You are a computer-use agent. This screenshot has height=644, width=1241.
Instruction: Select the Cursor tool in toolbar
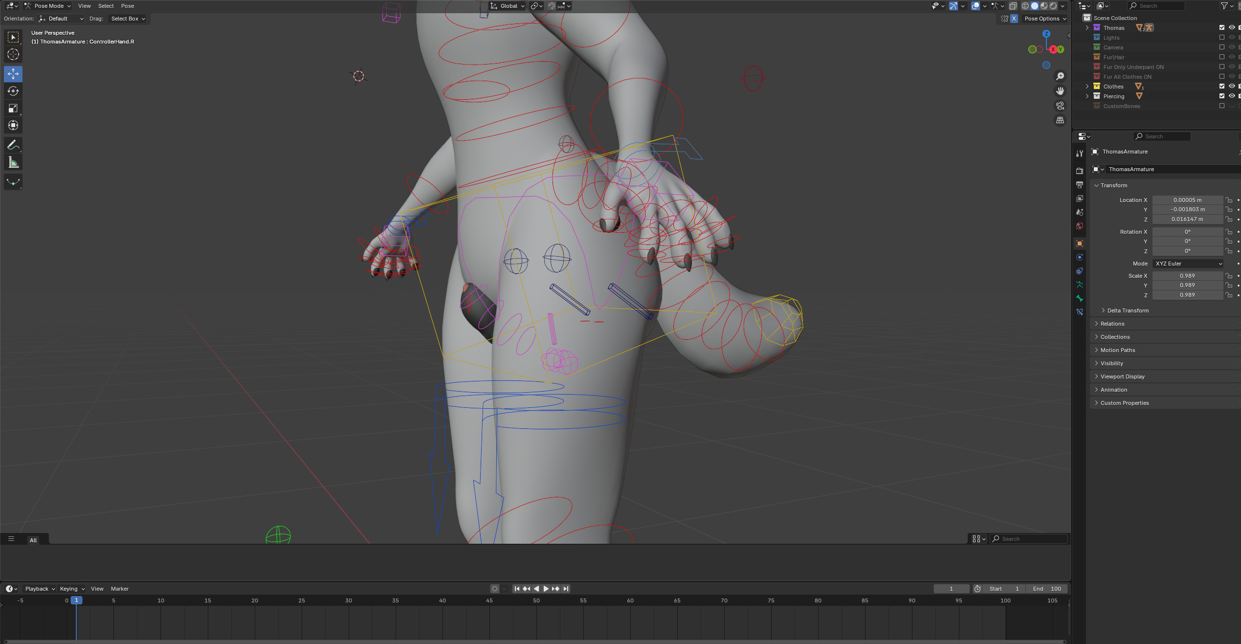[x=13, y=54]
